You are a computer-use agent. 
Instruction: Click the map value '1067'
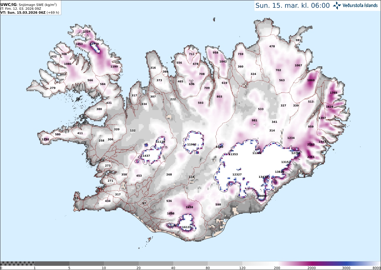298,65
